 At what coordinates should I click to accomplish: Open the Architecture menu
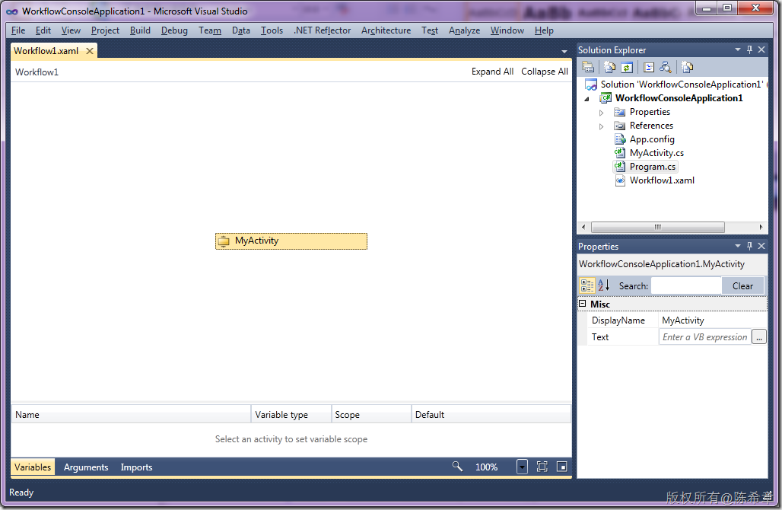(x=386, y=30)
